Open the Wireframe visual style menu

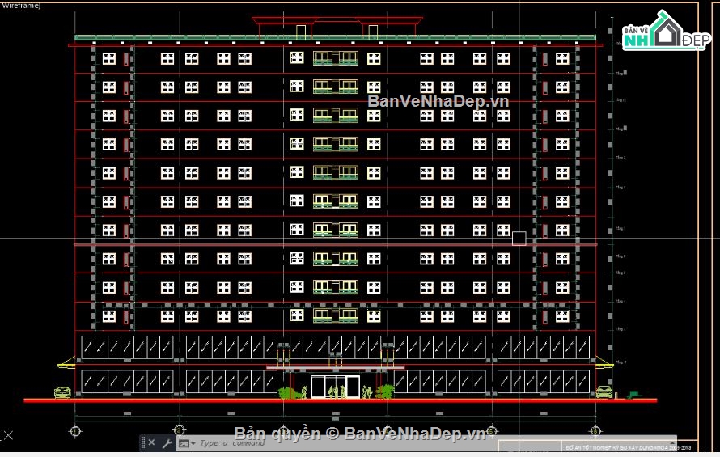pos(21,5)
